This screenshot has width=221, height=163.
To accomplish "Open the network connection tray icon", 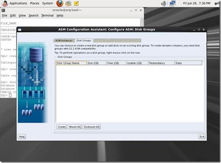I will 172,4.
